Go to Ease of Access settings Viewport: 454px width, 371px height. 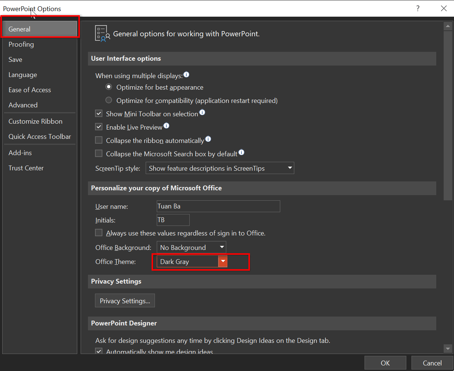coord(40,90)
